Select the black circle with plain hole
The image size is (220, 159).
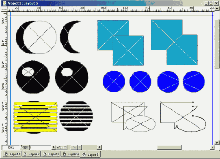click(x=72, y=77)
